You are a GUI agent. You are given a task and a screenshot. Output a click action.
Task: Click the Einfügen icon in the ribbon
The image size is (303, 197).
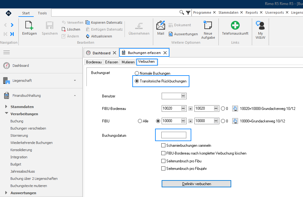pyautogui.click(x=29, y=25)
